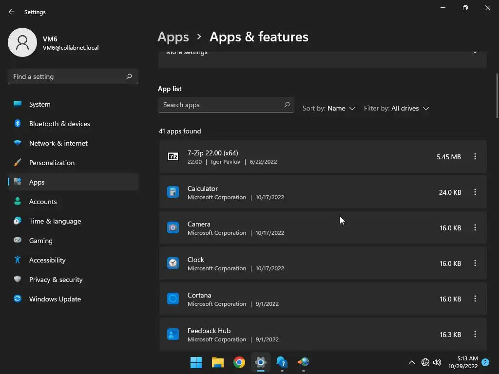This screenshot has height=374, width=499.
Task: Click the network globe tray icon
Action: 425,362
